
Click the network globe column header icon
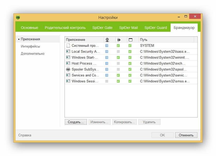point(107,40)
